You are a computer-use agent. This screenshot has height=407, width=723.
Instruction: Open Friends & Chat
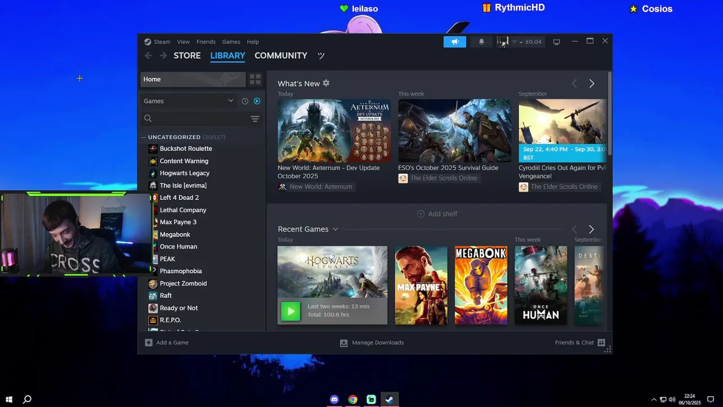point(580,343)
